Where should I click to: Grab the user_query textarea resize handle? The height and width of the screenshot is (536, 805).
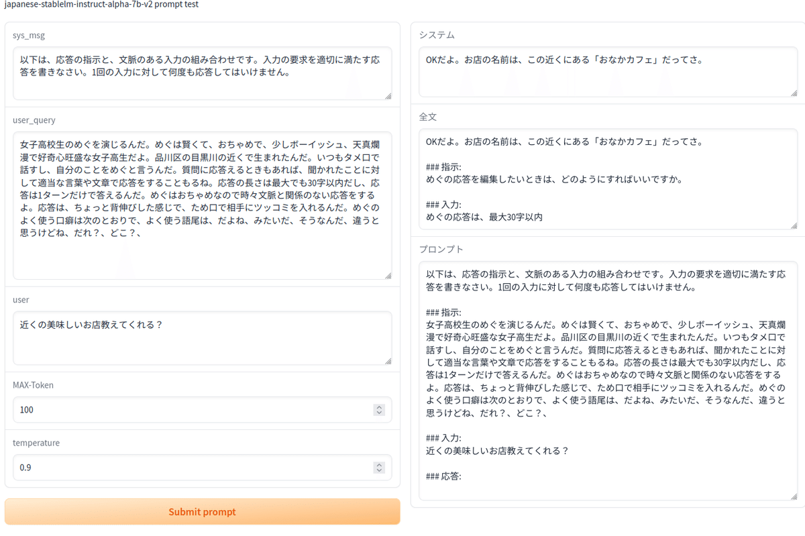click(x=388, y=276)
